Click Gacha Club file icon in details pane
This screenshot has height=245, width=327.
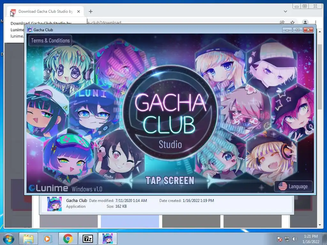point(54,204)
